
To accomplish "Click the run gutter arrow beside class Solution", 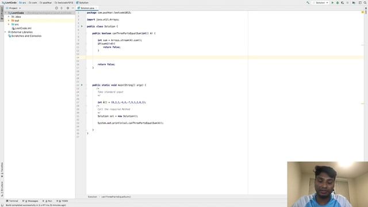I will [82, 26].
